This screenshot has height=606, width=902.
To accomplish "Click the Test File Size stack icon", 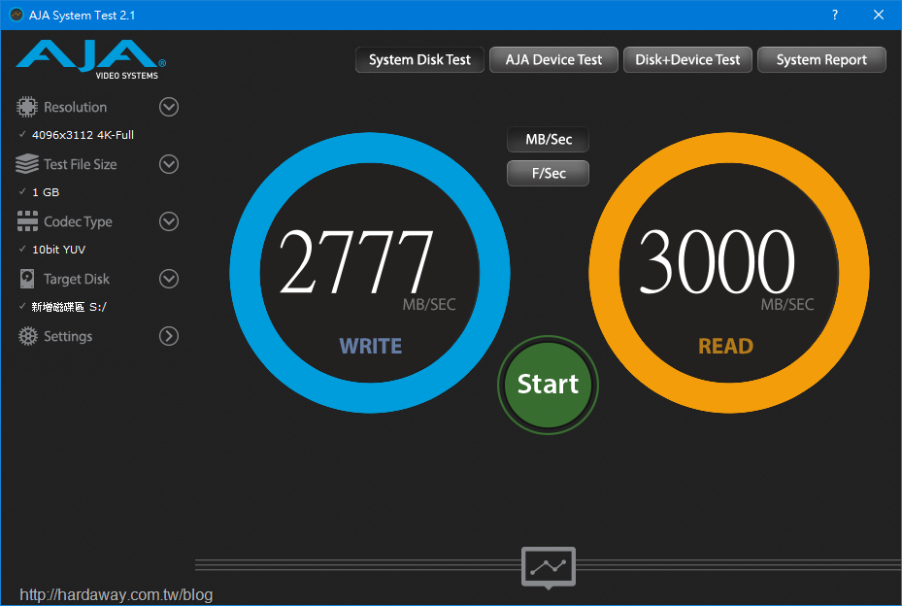I will (27, 164).
